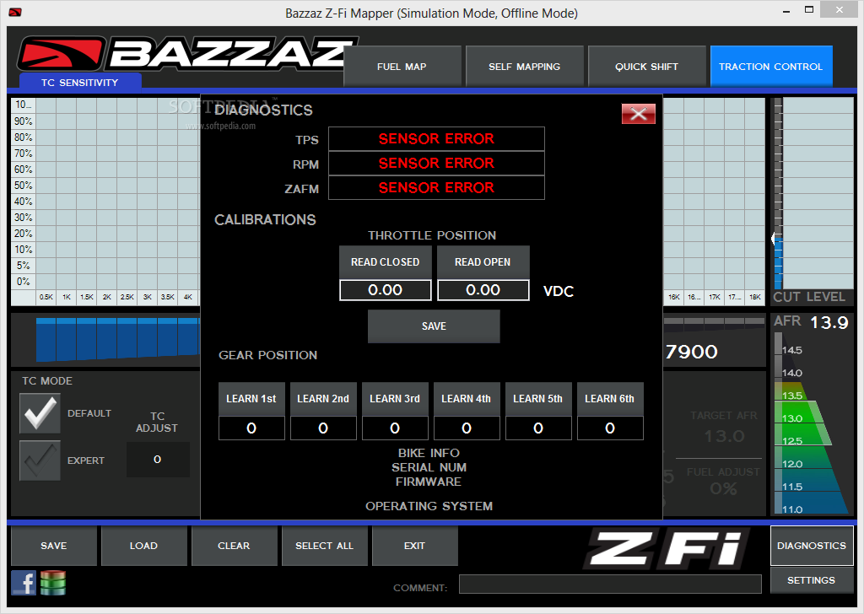Screen dimensions: 864x614
Task: Click the 6th gear value field
Action: click(x=610, y=428)
